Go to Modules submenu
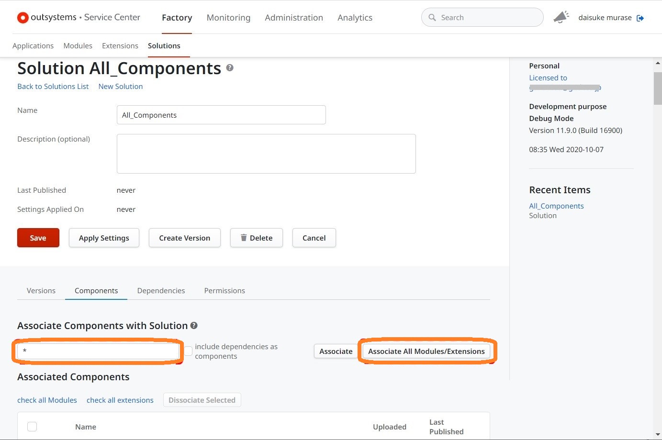The width and height of the screenshot is (662, 440). [x=78, y=46]
